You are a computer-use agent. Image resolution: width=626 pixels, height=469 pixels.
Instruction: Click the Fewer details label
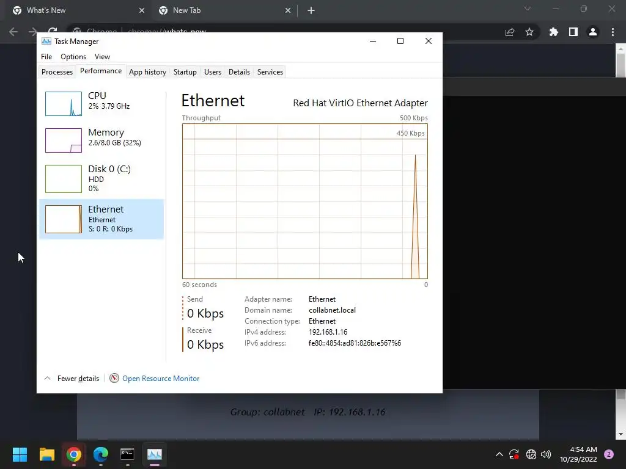pos(78,379)
